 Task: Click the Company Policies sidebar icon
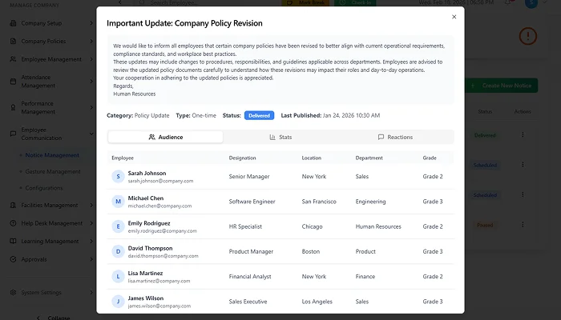coord(13,41)
